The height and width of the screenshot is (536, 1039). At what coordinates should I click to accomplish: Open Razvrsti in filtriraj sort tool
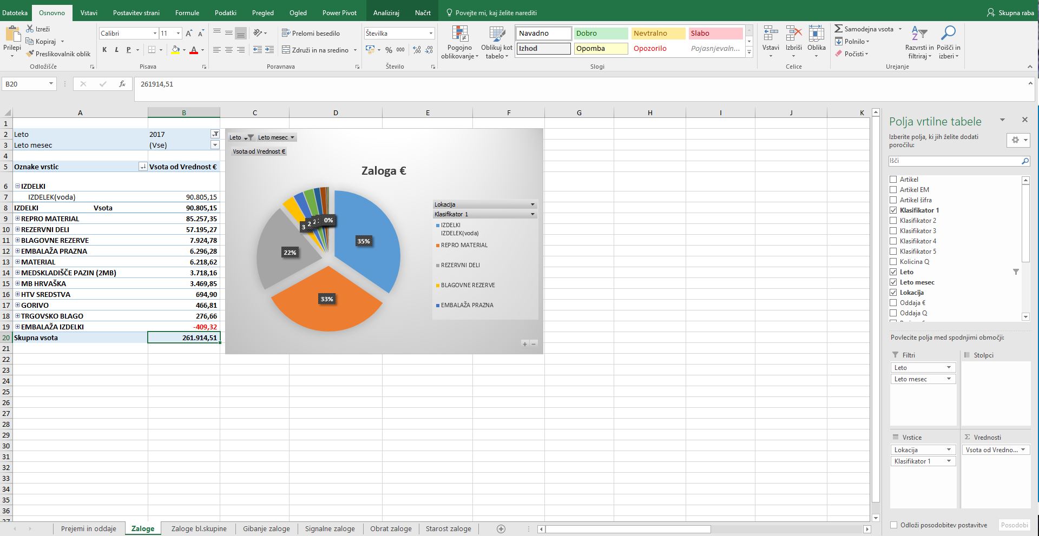[x=919, y=42]
